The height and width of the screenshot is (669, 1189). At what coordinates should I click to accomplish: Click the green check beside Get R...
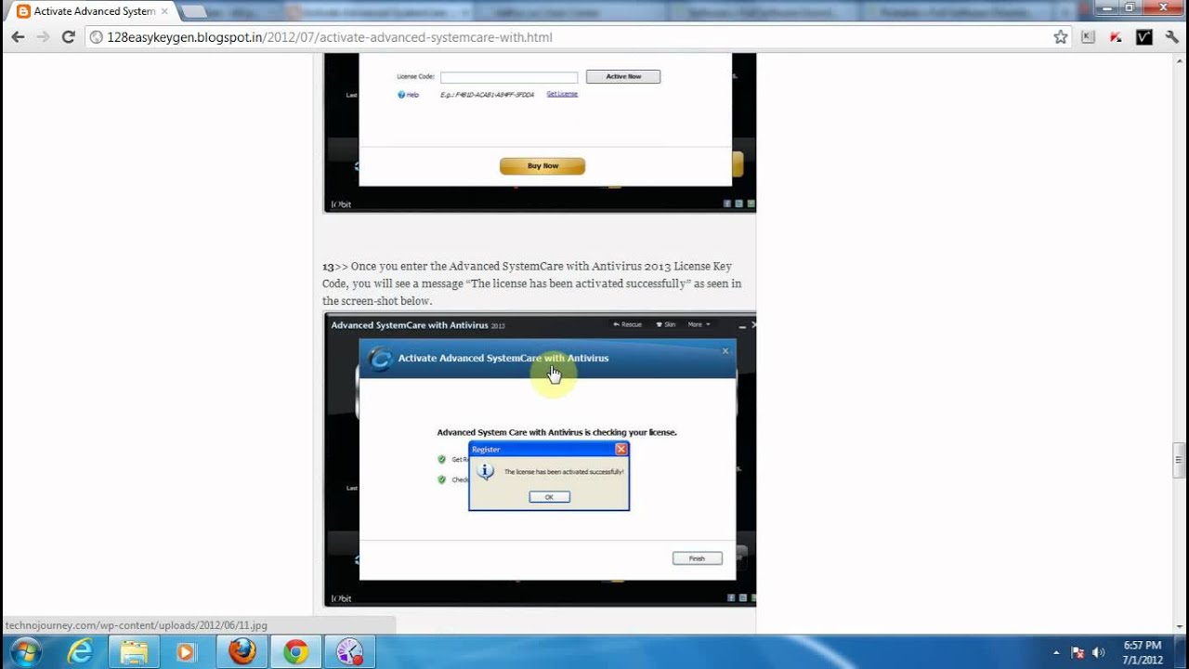point(442,459)
